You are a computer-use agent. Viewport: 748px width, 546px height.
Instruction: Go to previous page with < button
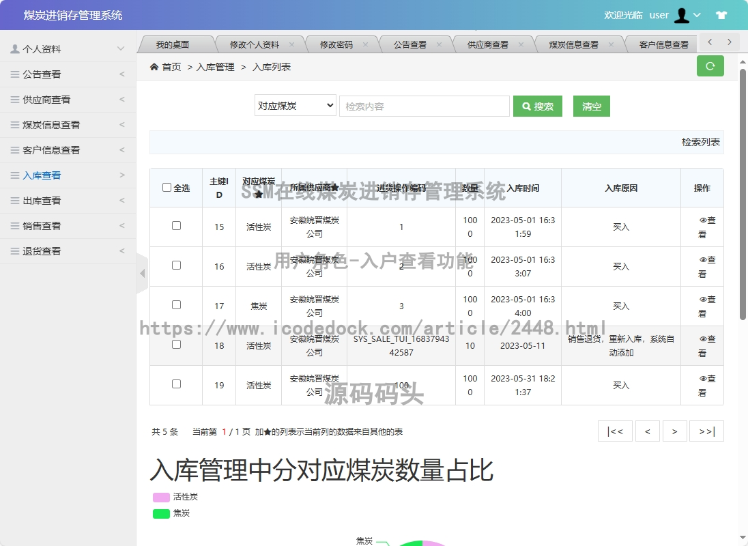tap(648, 431)
